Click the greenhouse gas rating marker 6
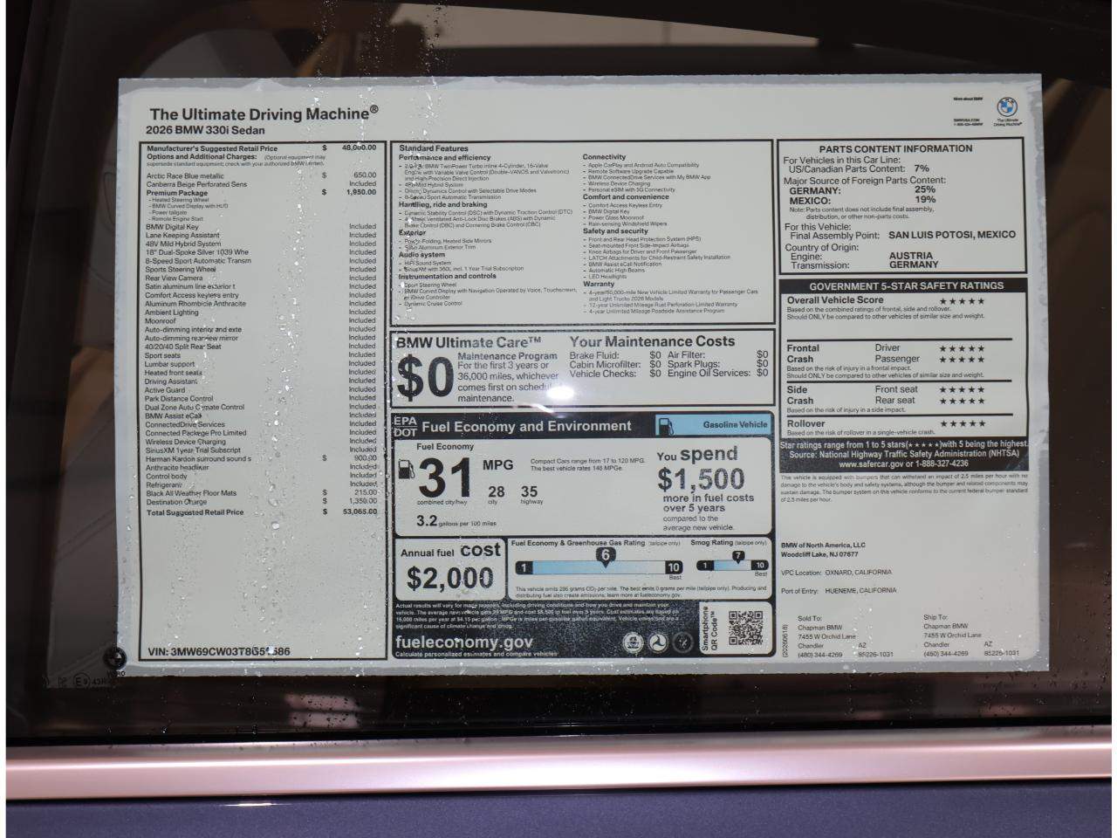Screen dimensions: 1117x838 tap(605, 555)
